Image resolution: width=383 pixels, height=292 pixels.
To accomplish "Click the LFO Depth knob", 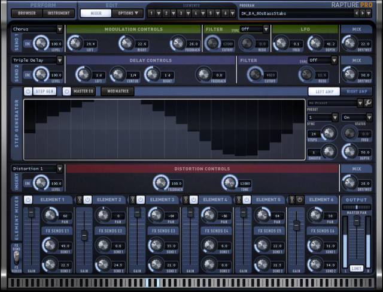I will pyautogui.click(x=315, y=43).
